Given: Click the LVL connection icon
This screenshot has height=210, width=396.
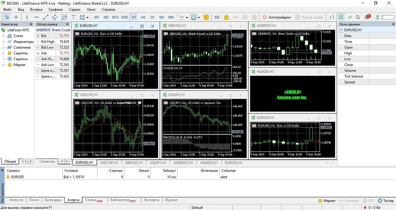Looking at the screenshot, I should [377, 17].
